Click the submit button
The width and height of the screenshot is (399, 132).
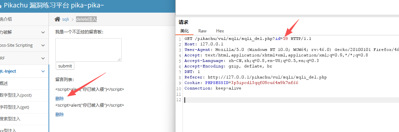pos(65,66)
